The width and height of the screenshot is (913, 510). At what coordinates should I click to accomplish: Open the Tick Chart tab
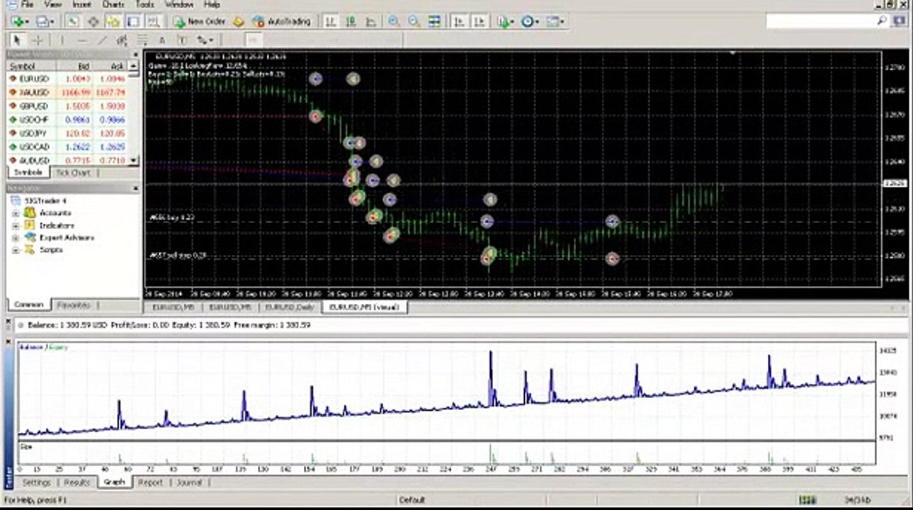tap(72, 173)
